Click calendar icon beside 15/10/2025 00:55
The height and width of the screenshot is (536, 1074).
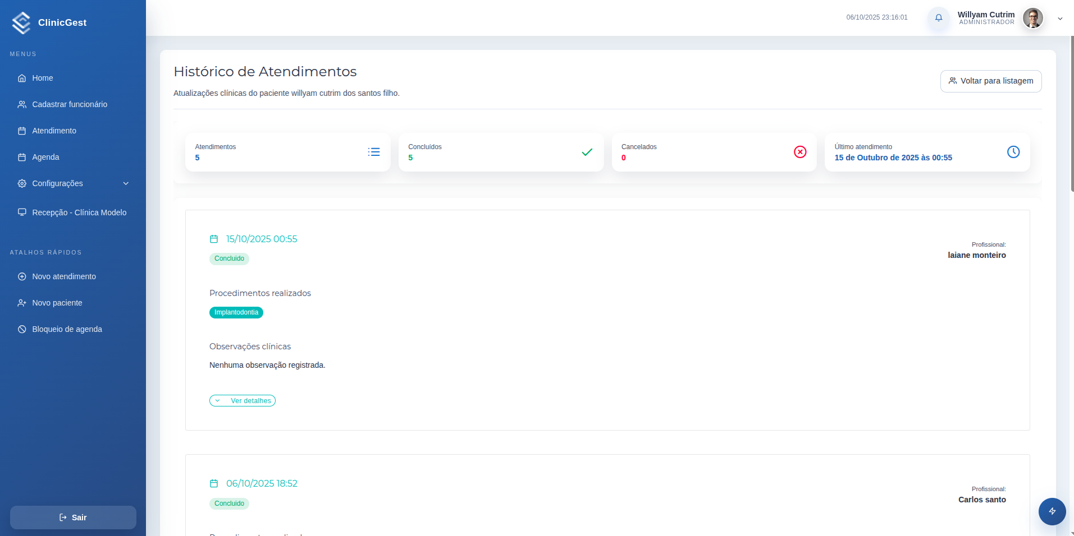214,239
